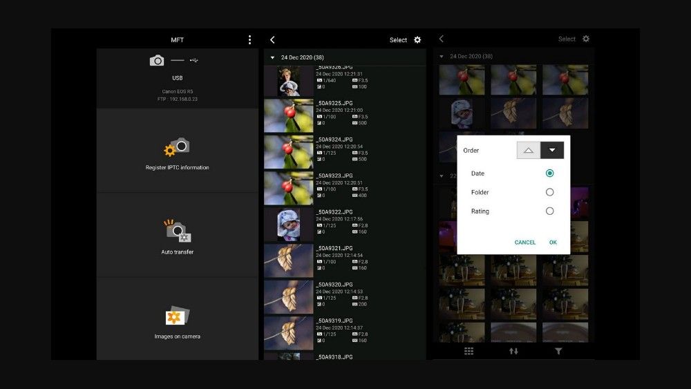Go back using the arrow in list view
The width and height of the screenshot is (691, 389).
click(272, 40)
